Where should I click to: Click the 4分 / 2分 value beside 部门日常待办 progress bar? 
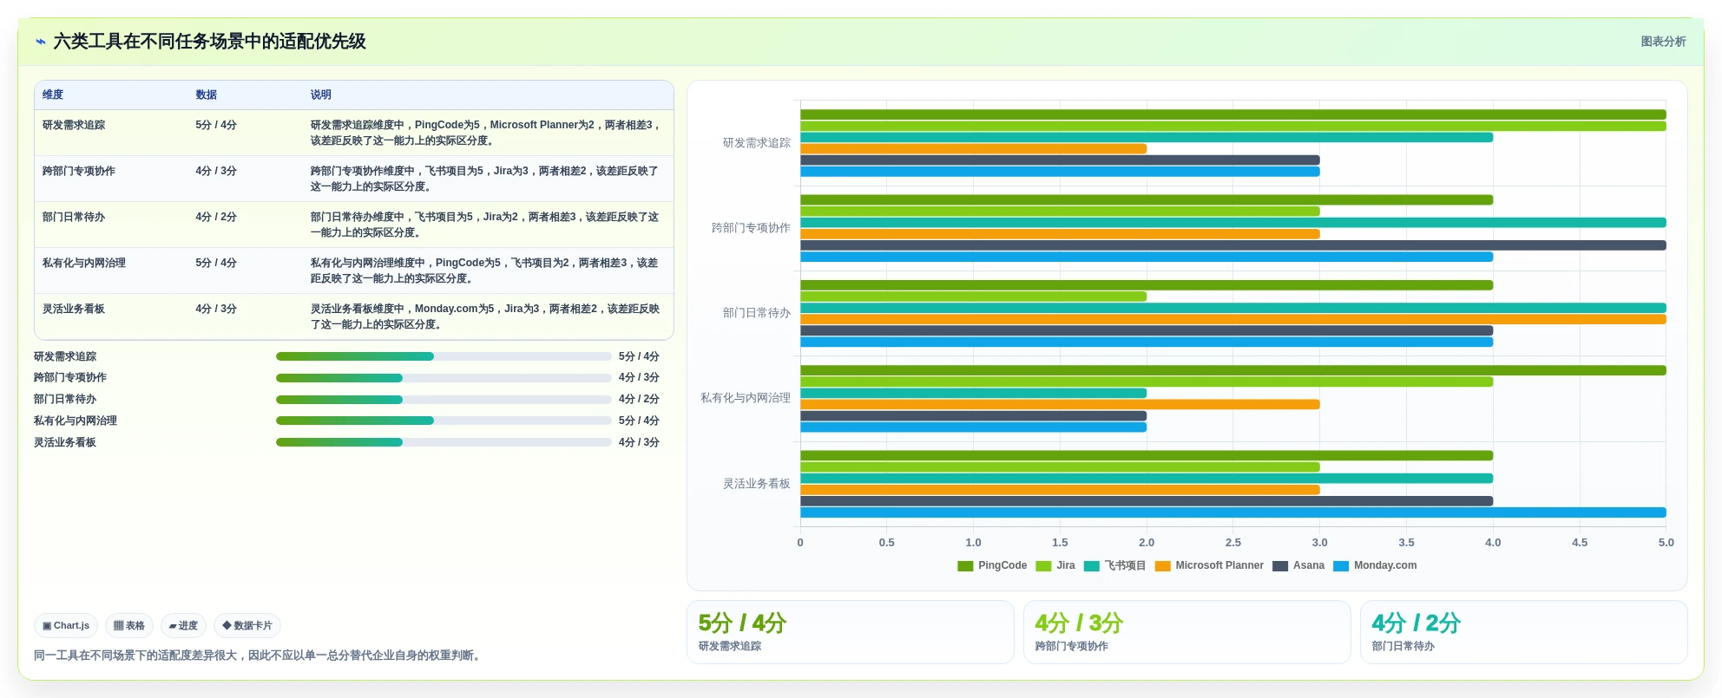pyautogui.click(x=639, y=400)
